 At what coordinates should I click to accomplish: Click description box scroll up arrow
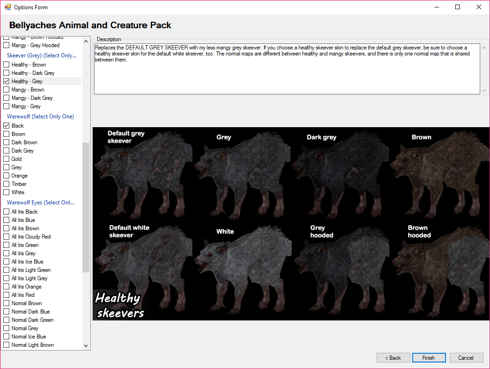point(484,48)
